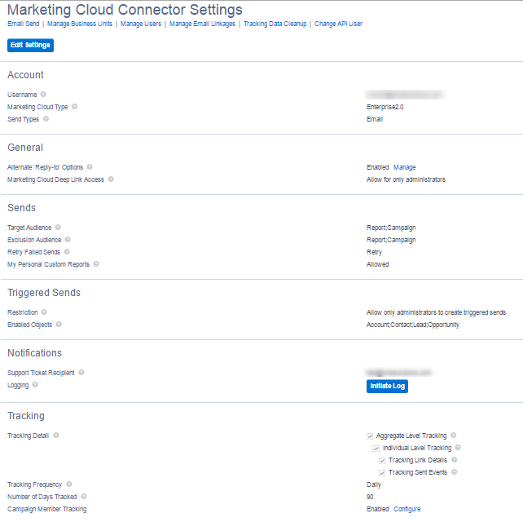Screen dimensions: 523x522
Task: Click Manage link for Reply-to options
Action: click(x=405, y=167)
